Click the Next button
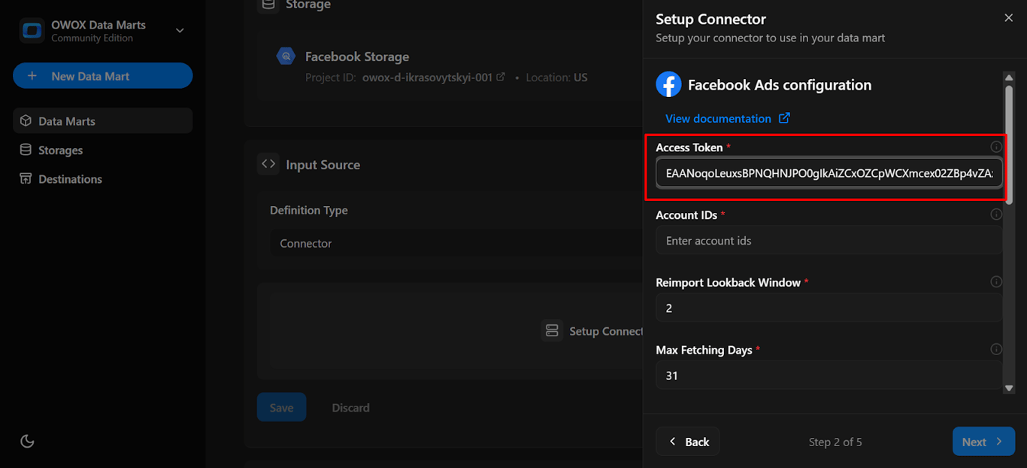1027x468 pixels. tap(983, 442)
